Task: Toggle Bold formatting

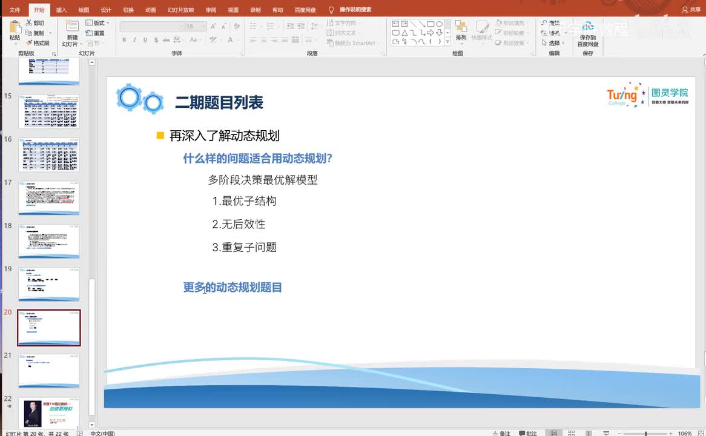Action: pyautogui.click(x=124, y=39)
